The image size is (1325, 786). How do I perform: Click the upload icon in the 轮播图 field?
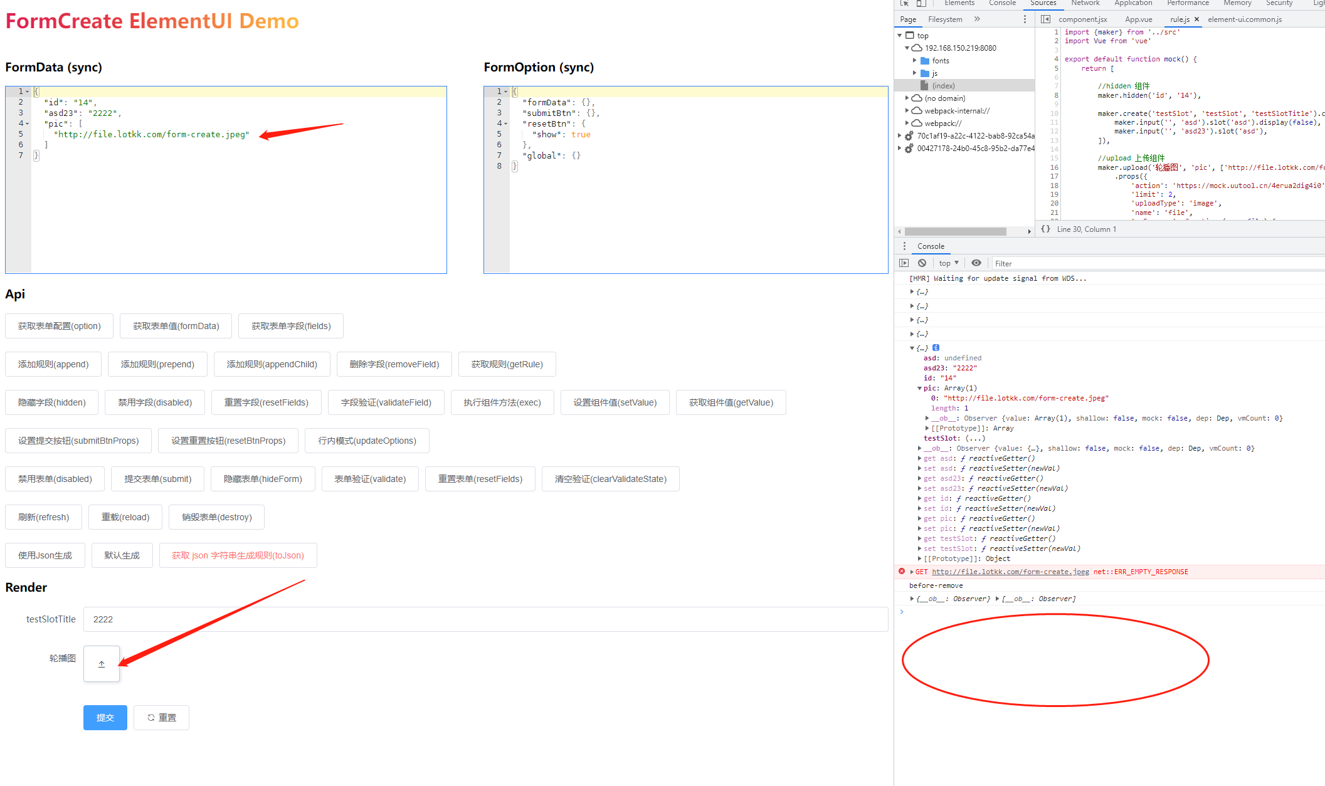click(101, 663)
